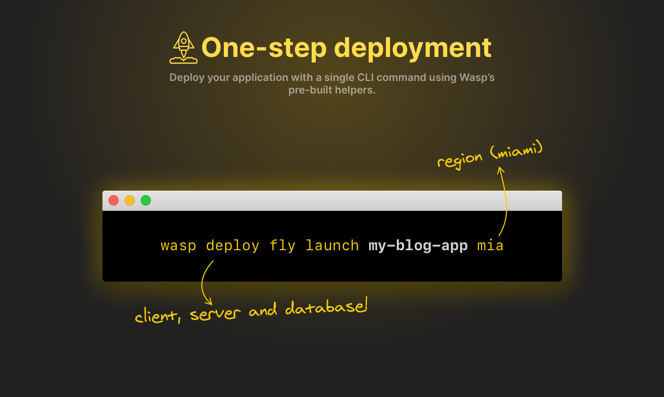Click the word "launch" in the terminal command
The height and width of the screenshot is (397, 664).
[x=332, y=245]
